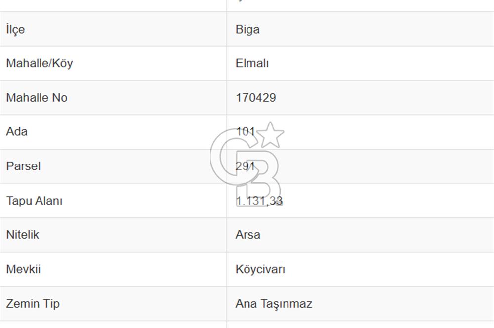
Task: Click the Ada label cell
Action: coord(113,132)
